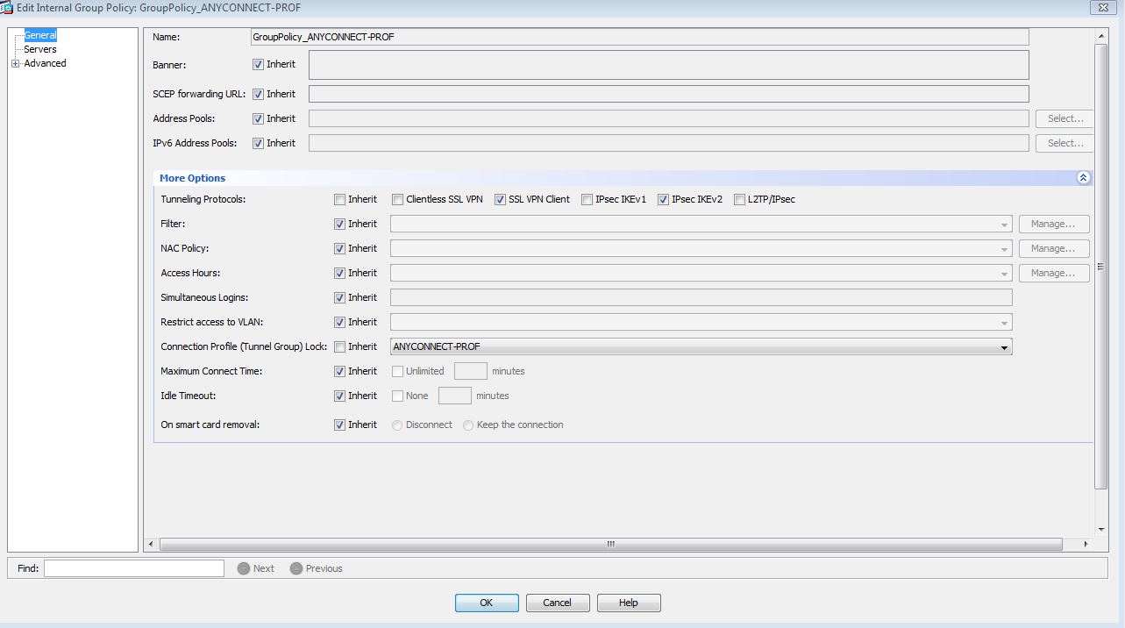
Task: Close the Edit Internal Group Policy window
Action: point(1101,7)
